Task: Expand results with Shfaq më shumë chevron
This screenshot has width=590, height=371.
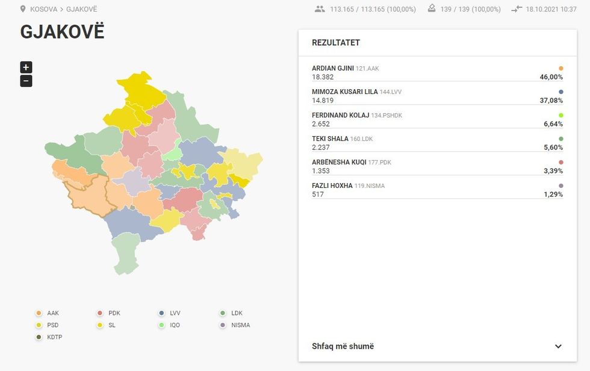Action: pyautogui.click(x=558, y=346)
